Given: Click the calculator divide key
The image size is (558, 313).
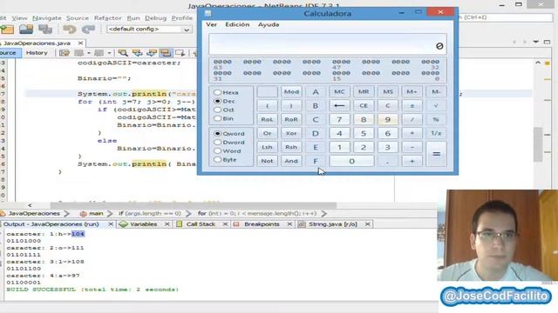Looking at the screenshot, I should [x=412, y=120].
